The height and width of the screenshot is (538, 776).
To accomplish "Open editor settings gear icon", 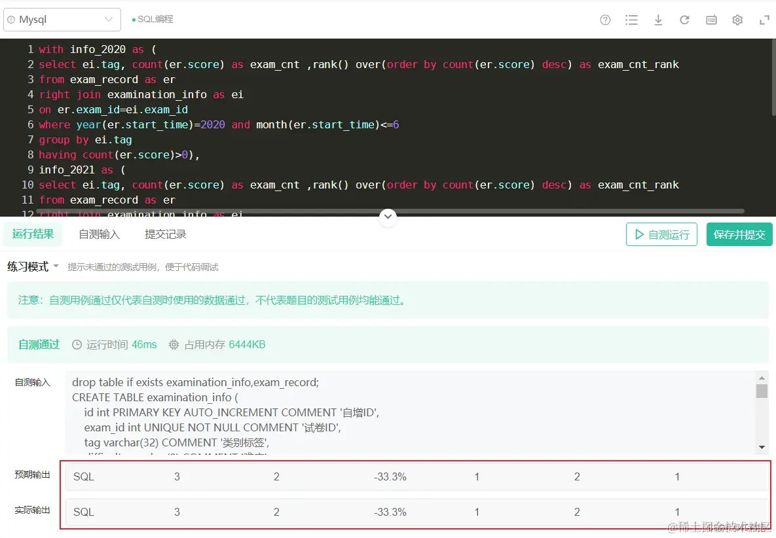I will pyautogui.click(x=737, y=20).
